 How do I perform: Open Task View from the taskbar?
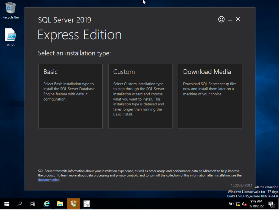[x=33, y=204]
